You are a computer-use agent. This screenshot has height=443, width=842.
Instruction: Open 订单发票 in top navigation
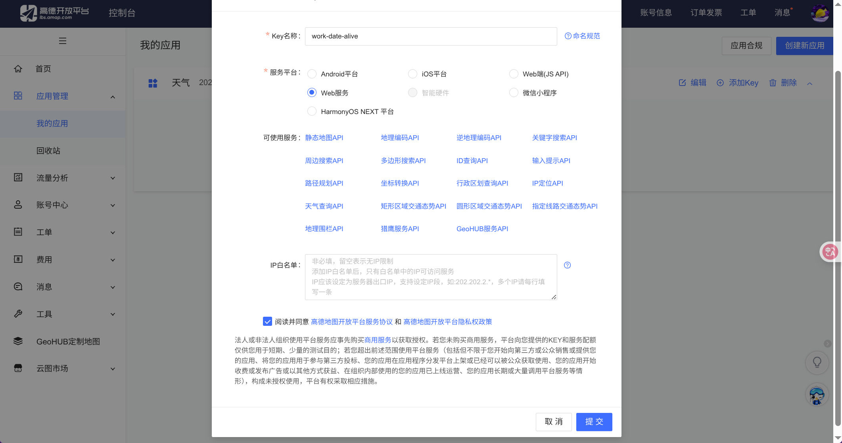706,13
